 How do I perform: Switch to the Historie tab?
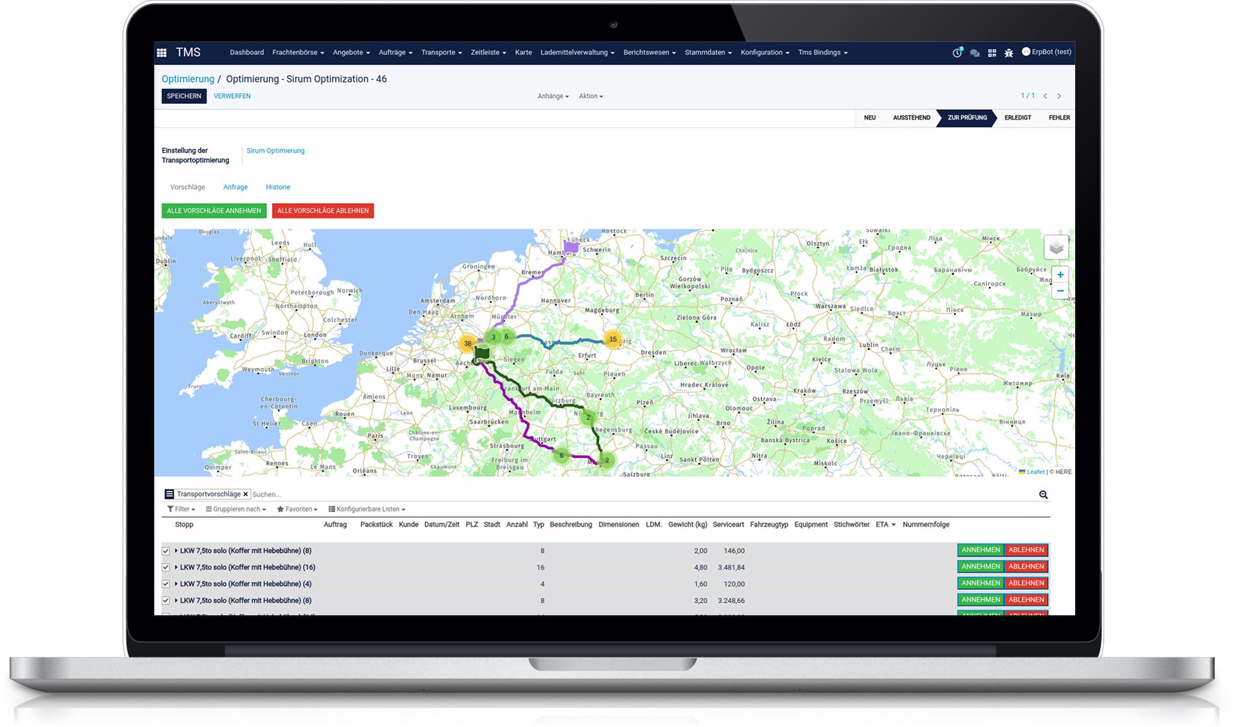pyautogui.click(x=277, y=187)
